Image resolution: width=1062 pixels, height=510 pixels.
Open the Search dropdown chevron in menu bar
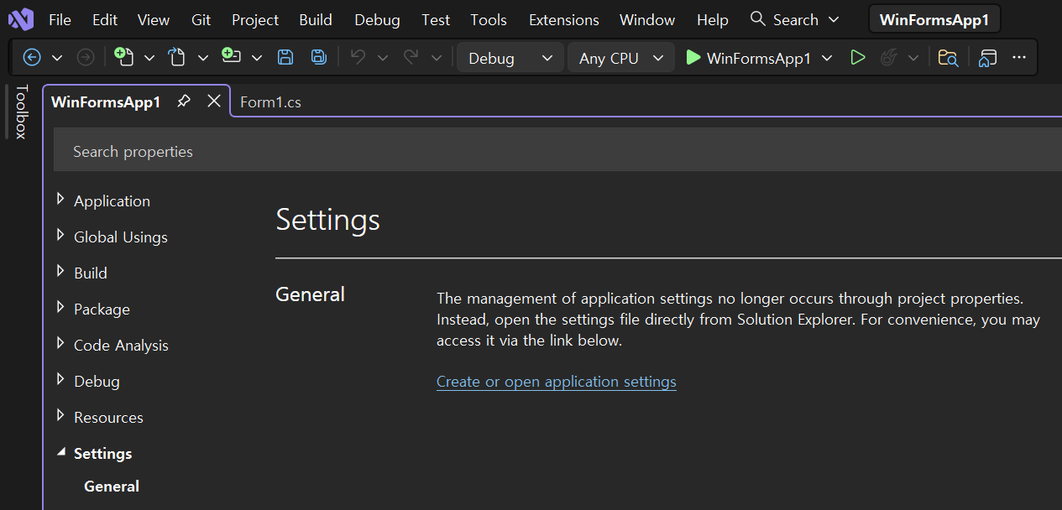(x=833, y=19)
